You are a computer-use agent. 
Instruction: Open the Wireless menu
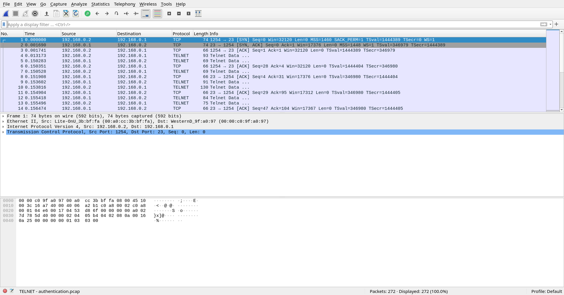[x=148, y=4]
